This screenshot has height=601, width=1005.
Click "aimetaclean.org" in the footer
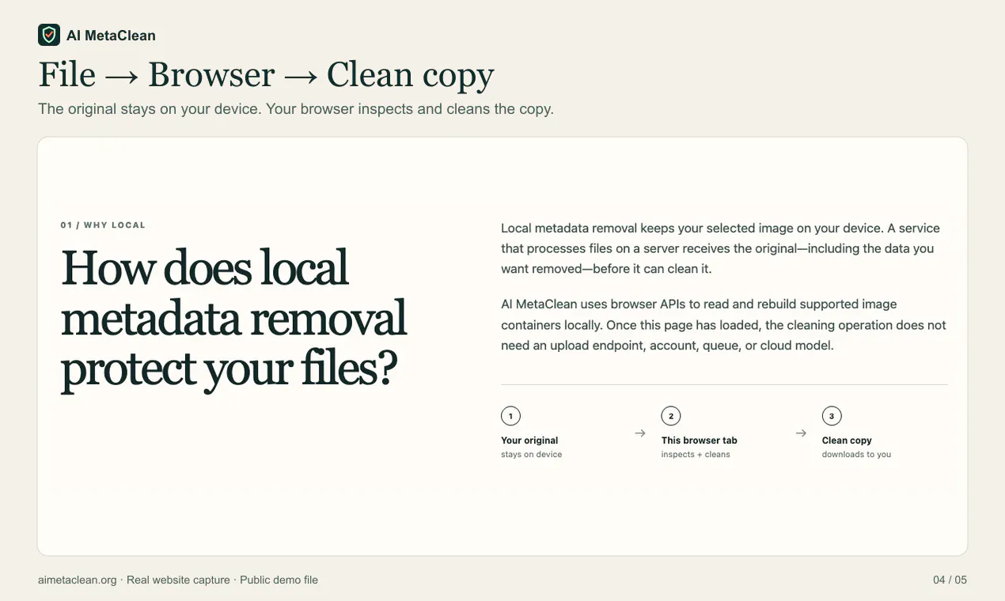tap(78, 580)
